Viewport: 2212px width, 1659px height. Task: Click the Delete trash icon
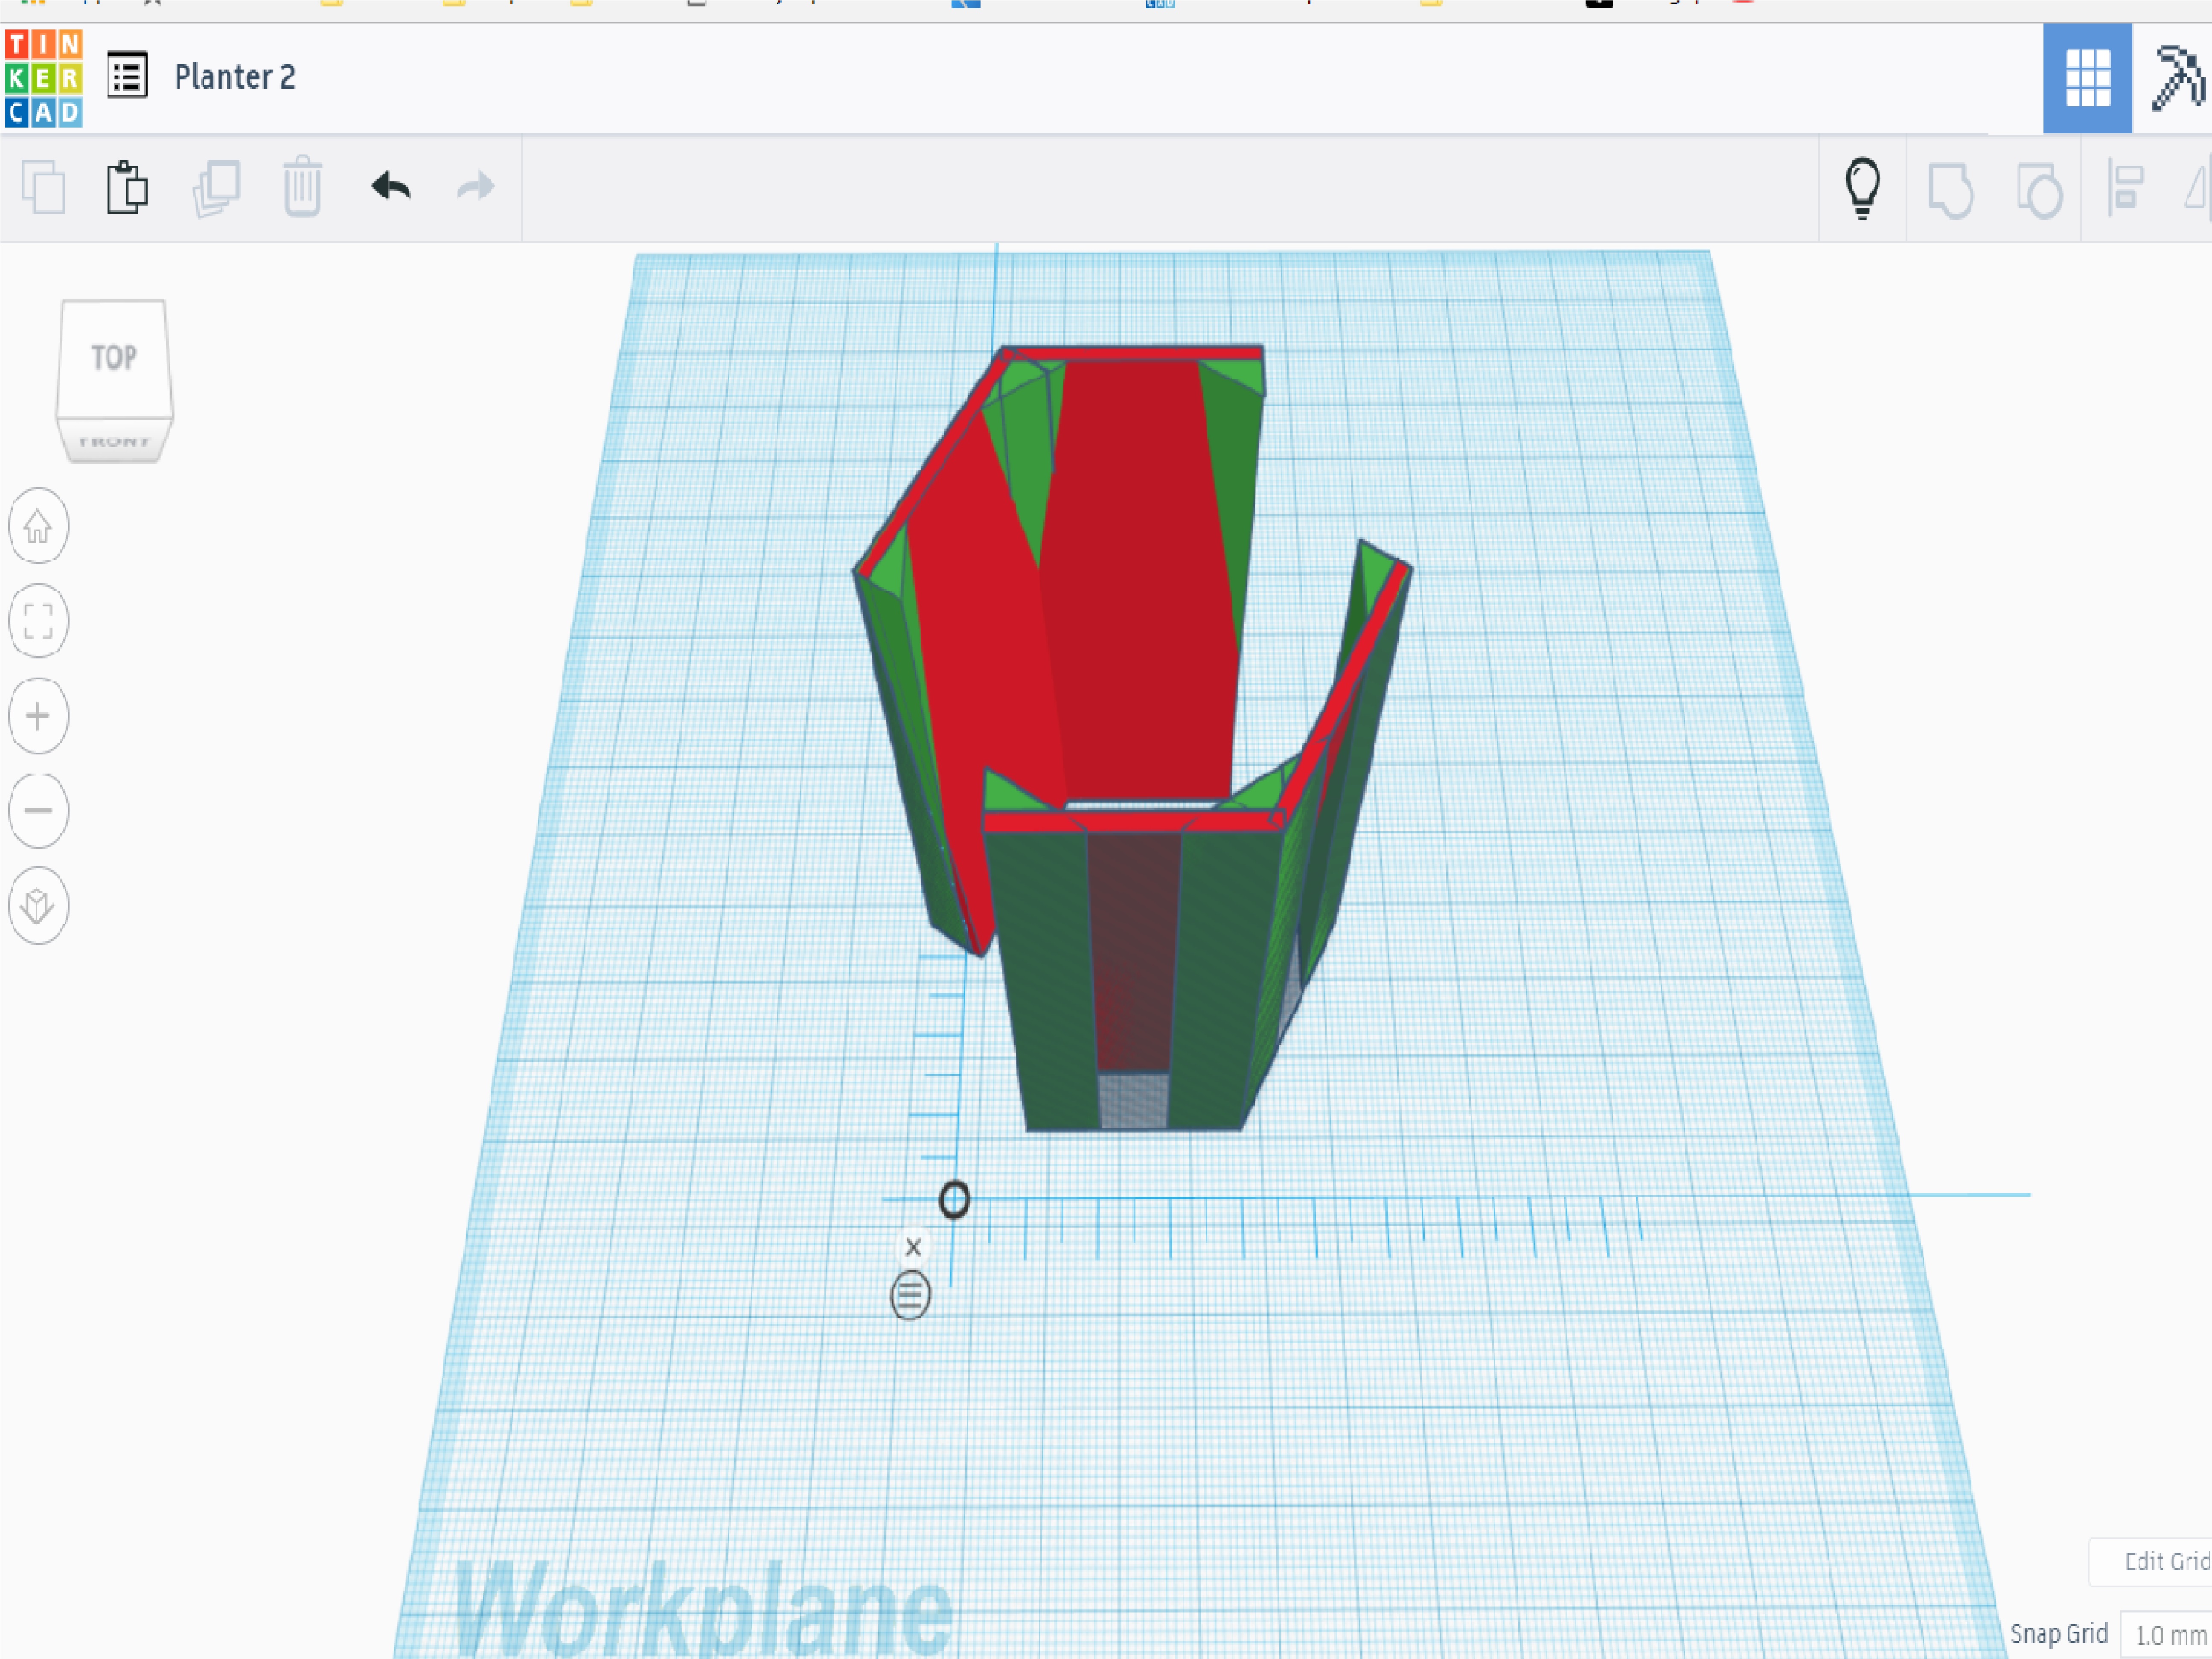pyautogui.click(x=302, y=187)
